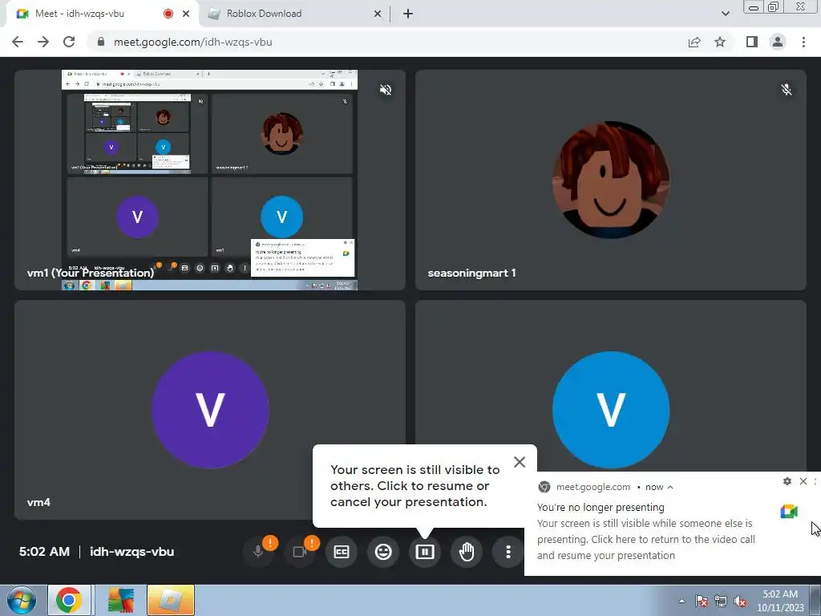Close the Meet tab
Image resolution: width=821 pixels, height=616 pixels.
[186, 14]
